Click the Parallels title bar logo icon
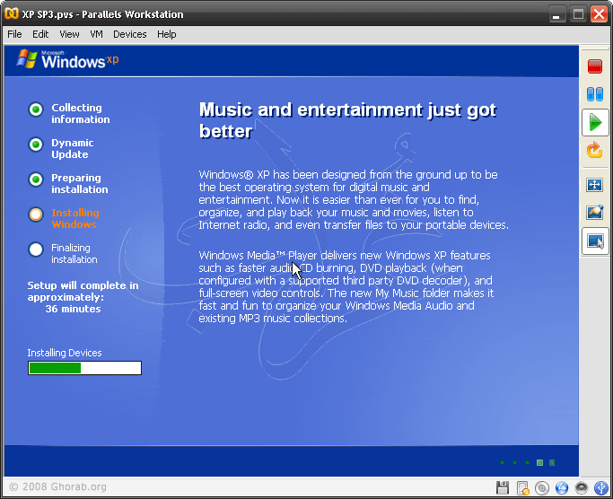 tap(12, 13)
